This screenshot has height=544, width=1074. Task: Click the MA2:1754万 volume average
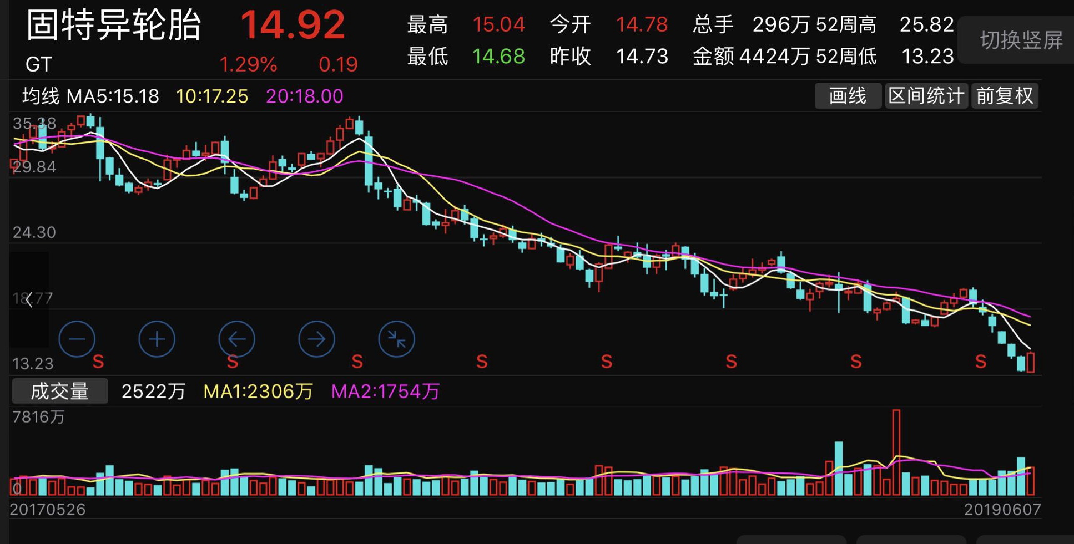coord(386,392)
